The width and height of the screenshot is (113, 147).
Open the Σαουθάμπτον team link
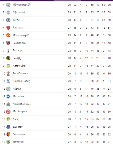coord(21,73)
